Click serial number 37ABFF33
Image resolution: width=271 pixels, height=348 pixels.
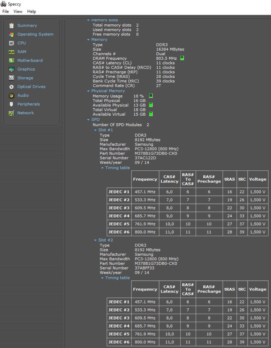tap(144, 268)
